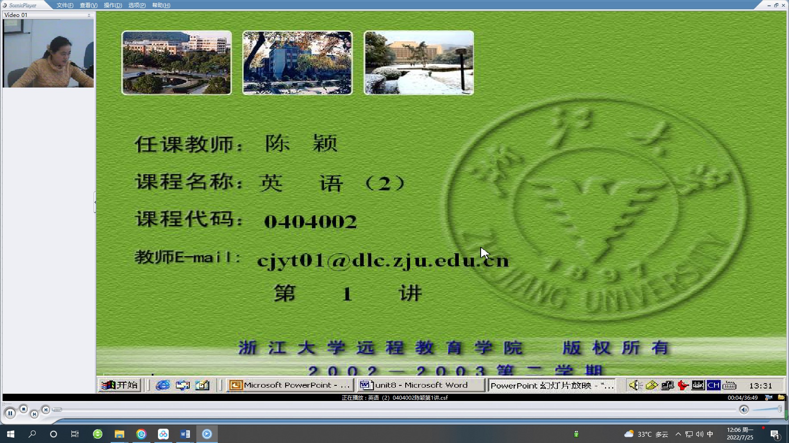Open the 33°C 多云 weather widget
This screenshot has height=443, width=789.
646,434
